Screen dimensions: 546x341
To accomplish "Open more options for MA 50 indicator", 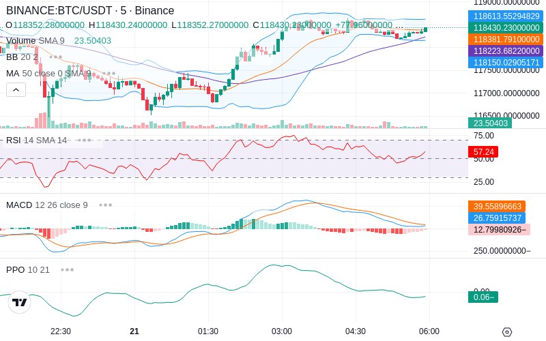I will (x=109, y=74).
